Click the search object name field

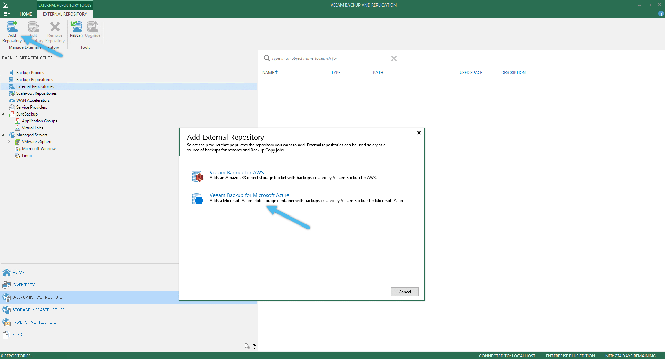point(330,58)
